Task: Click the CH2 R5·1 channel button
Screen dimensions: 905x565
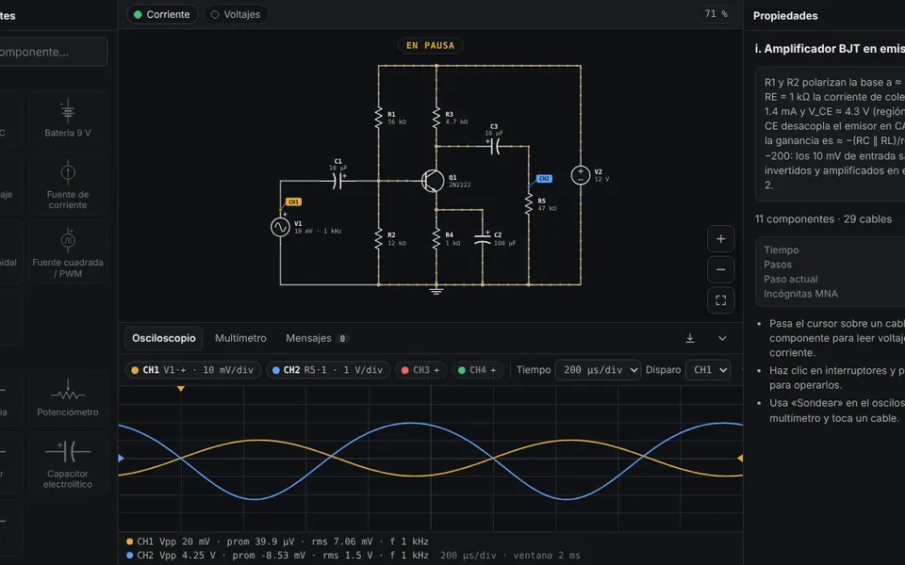Action: [x=328, y=370]
